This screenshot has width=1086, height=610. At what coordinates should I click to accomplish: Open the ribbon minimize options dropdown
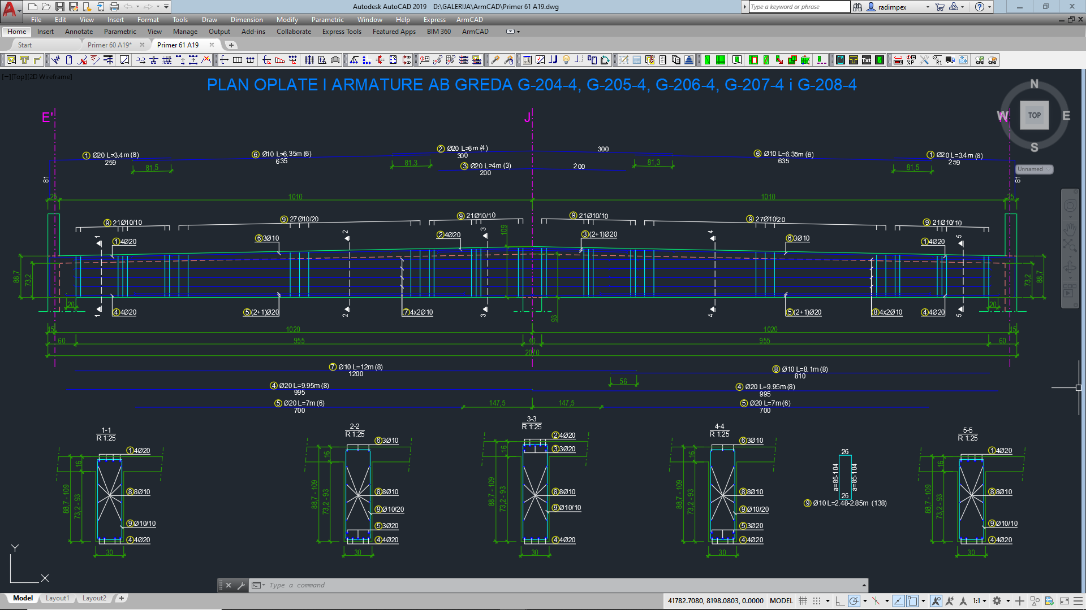click(x=512, y=32)
